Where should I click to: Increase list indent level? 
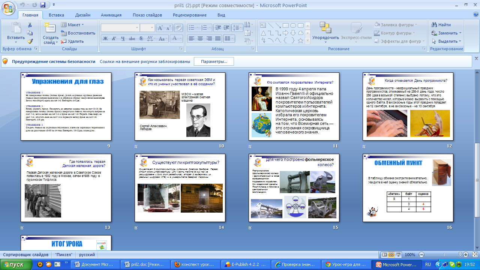(x=226, y=28)
